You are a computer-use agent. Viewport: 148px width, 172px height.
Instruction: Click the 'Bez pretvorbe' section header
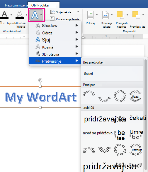pos(112,62)
